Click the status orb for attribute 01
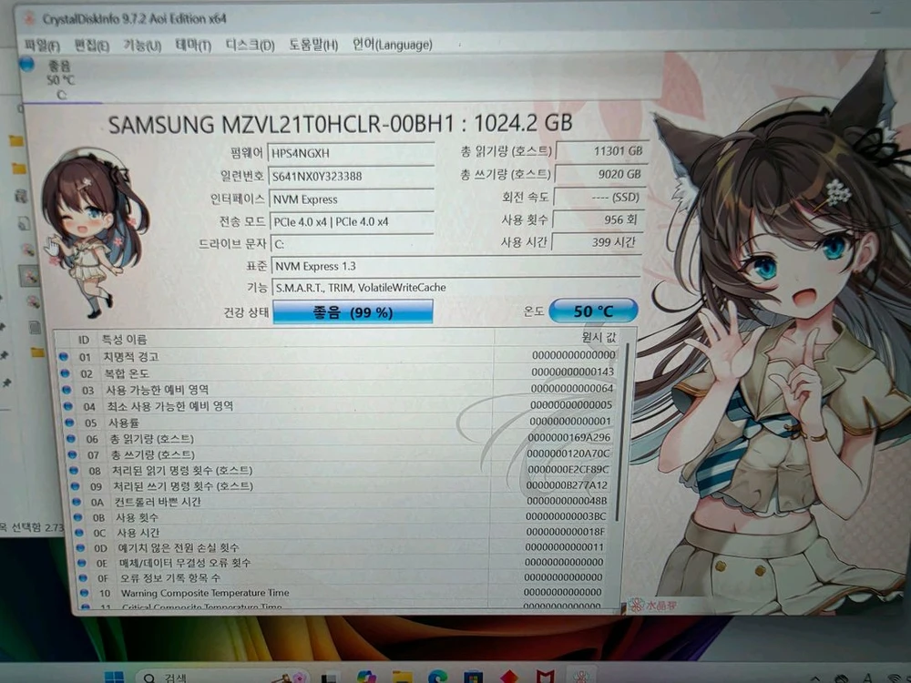 [64, 357]
